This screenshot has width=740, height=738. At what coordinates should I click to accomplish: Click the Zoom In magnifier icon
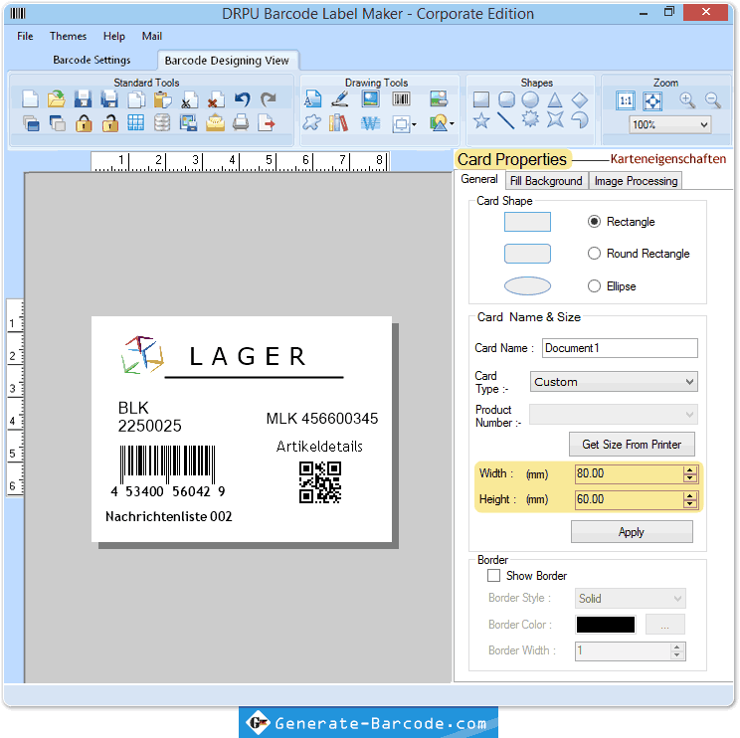[687, 100]
